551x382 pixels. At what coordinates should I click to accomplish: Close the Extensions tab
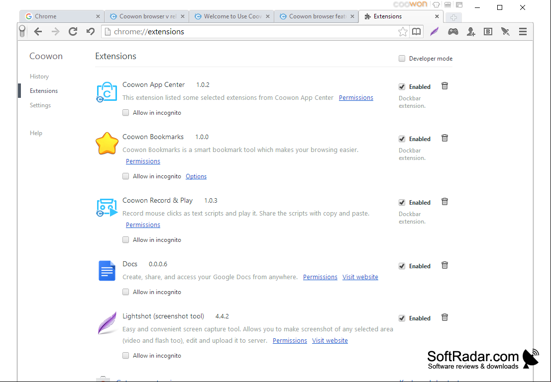[x=437, y=16]
